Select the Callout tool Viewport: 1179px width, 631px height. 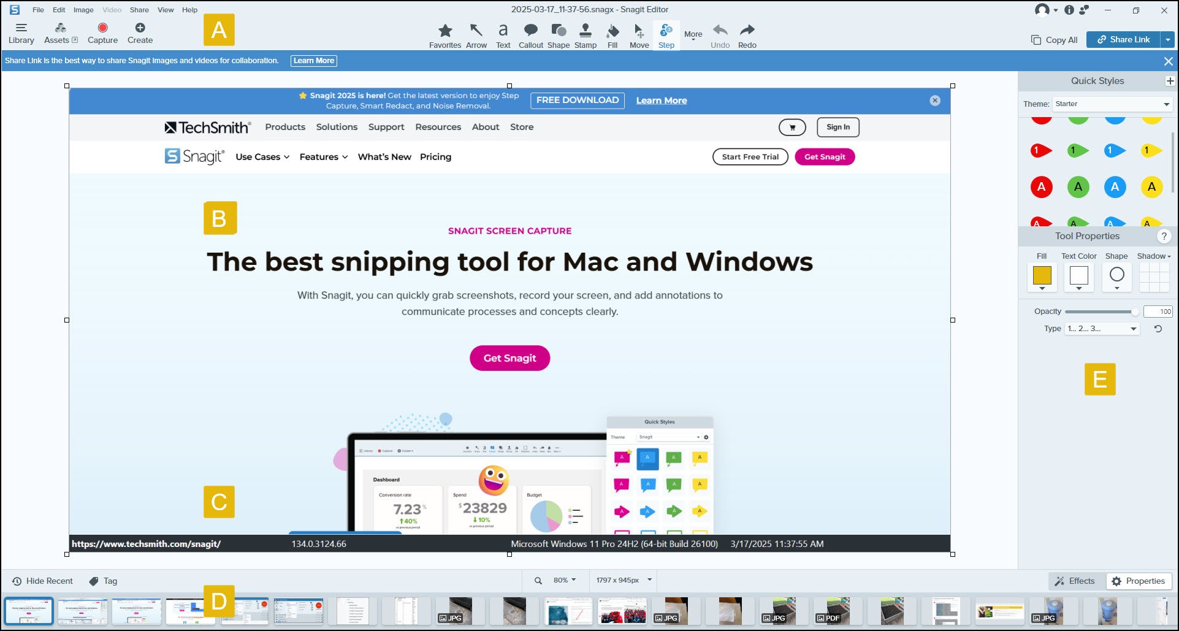pyautogui.click(x=530, y=35)
